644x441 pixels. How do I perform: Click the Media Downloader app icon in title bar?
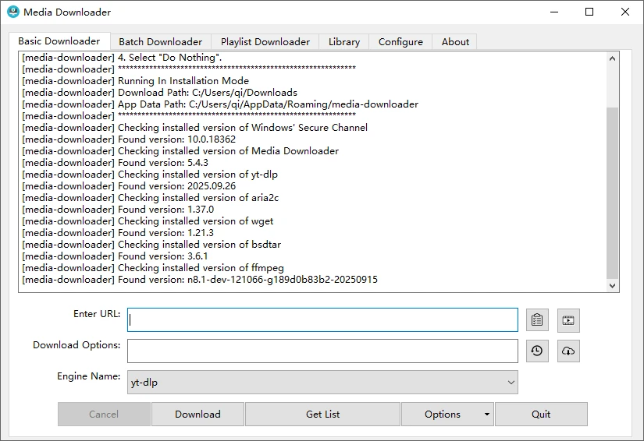12,12
